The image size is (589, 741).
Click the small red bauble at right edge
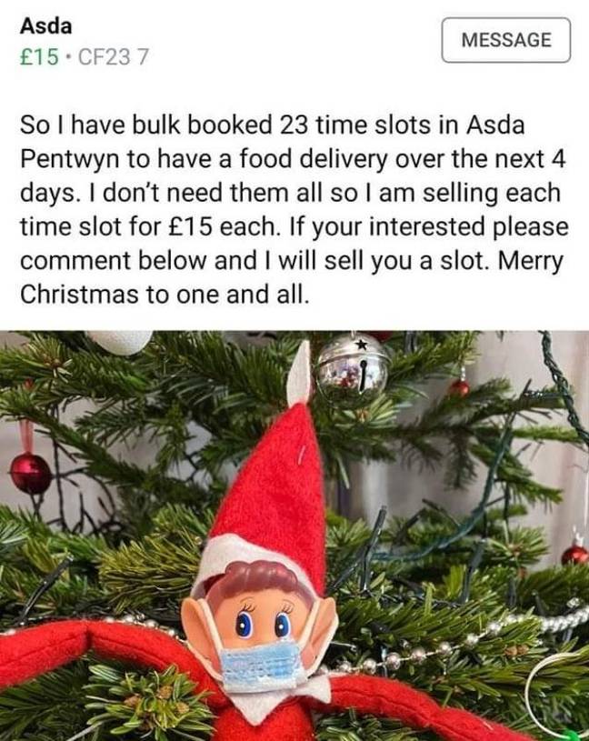(574, 555)
